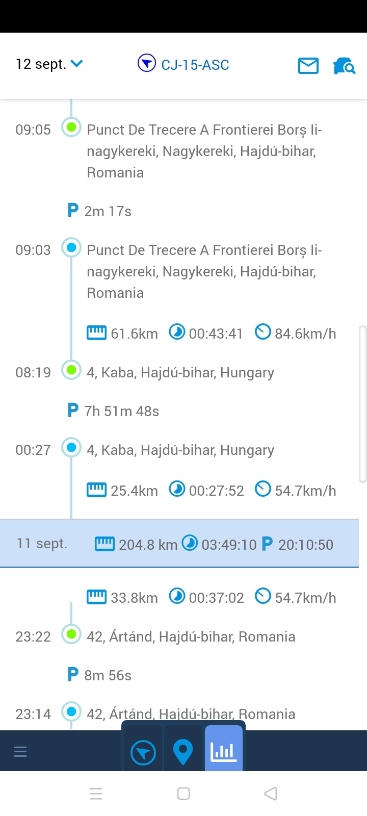Switch to the live navigation tab
The height and width of the screenshot is (816, 367).
(x=143, y=752)
